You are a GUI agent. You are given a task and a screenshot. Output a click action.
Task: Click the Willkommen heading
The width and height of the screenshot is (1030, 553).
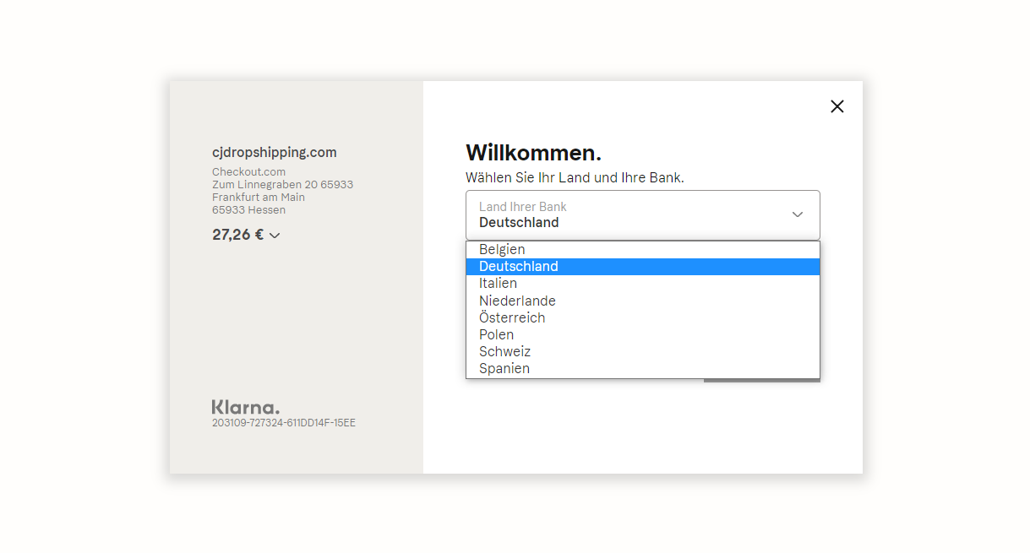pyautogui.click(x=533, y=153)
